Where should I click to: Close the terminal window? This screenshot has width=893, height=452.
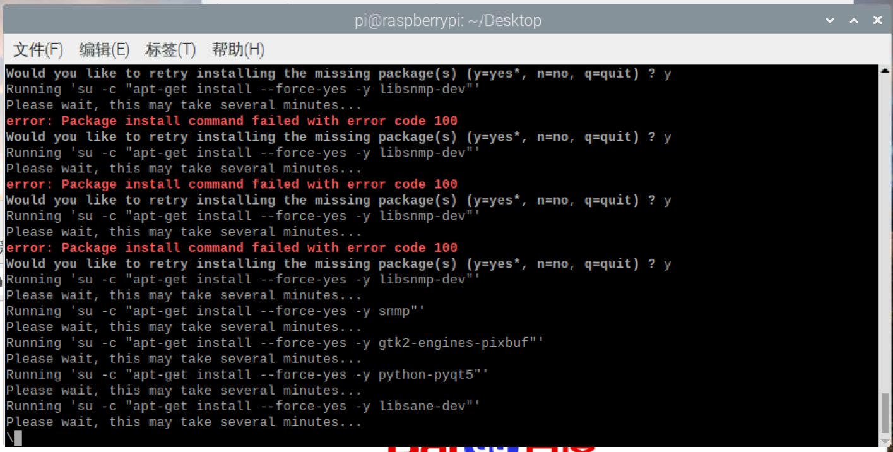877,21
